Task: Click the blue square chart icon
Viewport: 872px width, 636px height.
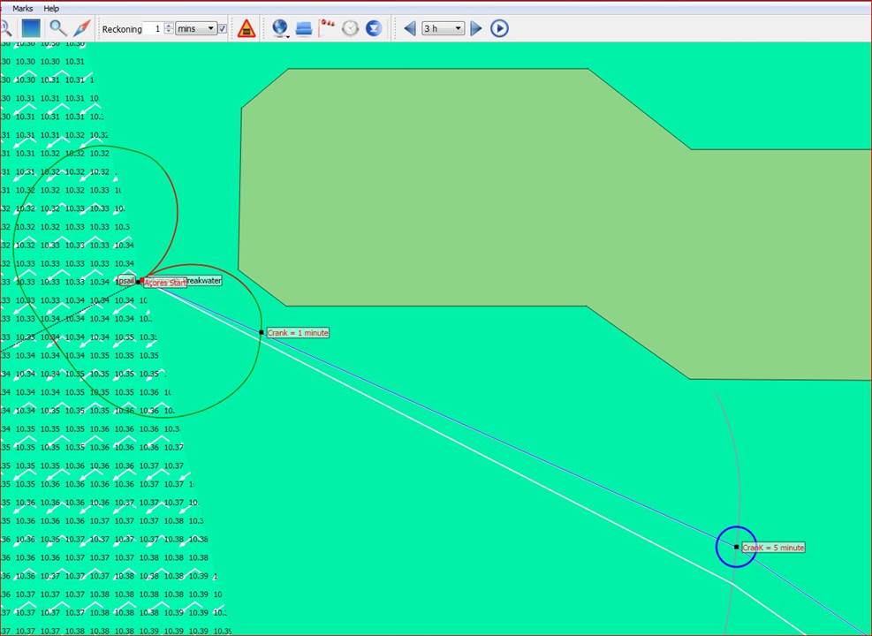Action: coord(32,28)
